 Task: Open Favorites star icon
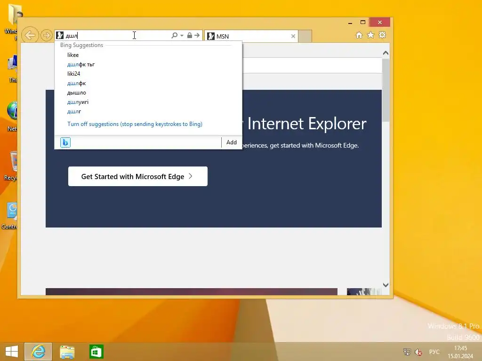tap(371, 35)
